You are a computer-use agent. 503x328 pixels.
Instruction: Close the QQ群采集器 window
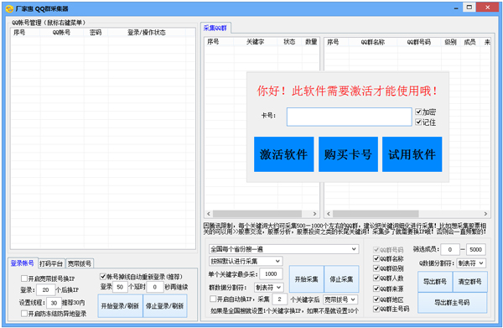point(488,7)
